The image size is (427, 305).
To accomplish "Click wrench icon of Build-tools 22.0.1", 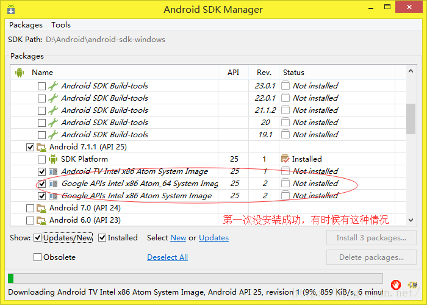I will 53,98.
